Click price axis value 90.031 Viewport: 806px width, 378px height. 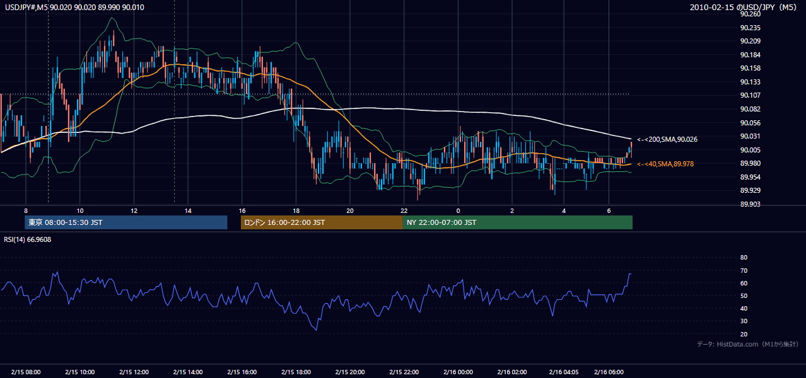pyautogui.click(x=750, y=136)
